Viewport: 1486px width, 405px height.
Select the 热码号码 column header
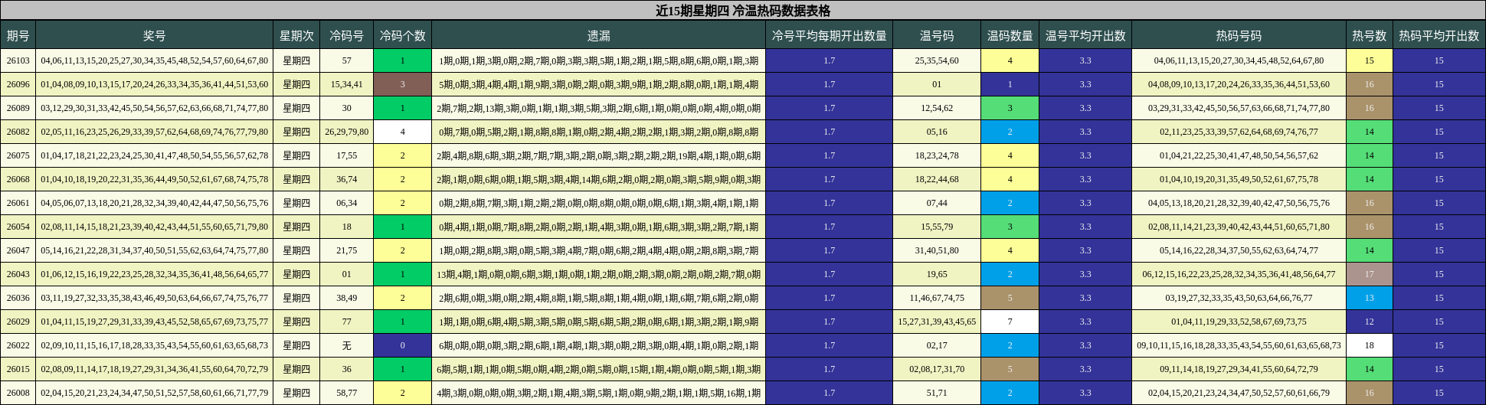pyautogui.click(x=1239, y=35)
